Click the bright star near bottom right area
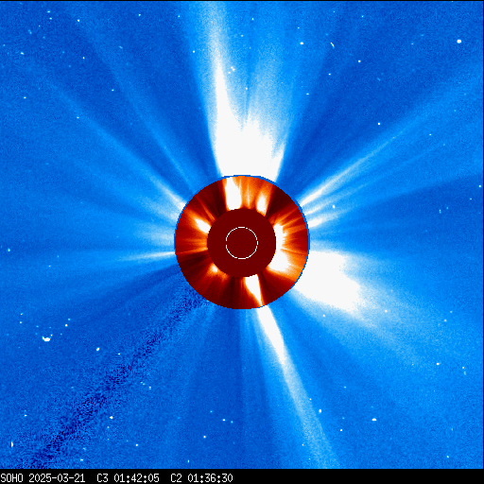The width and height of the screenshot is (484, 484). tap(374, 420)
